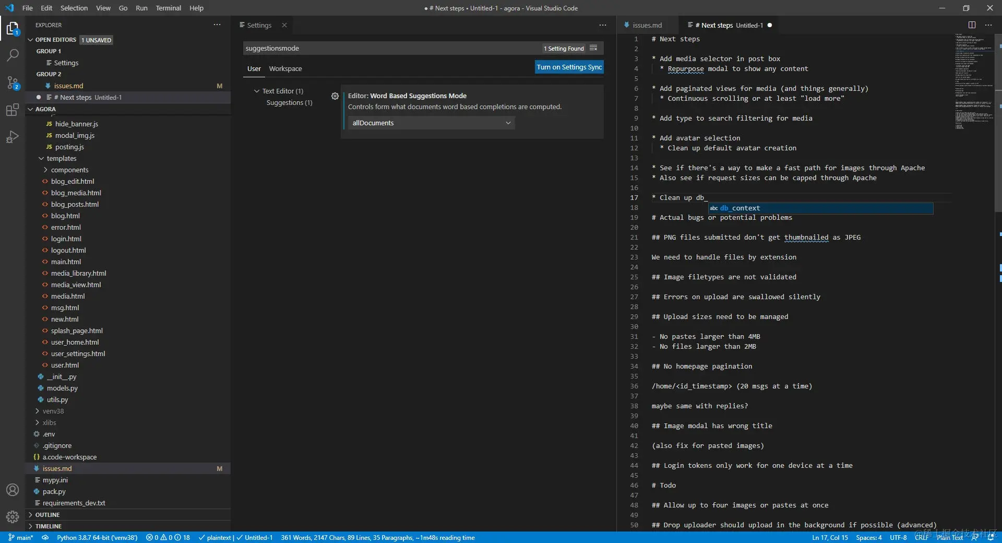Image resolution: width=1002 pixels, height=543 pixels.
Task: Open the Selection menu
Action: 74,8
